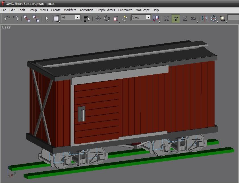Open the MAXScript menu

coord(142,10)
